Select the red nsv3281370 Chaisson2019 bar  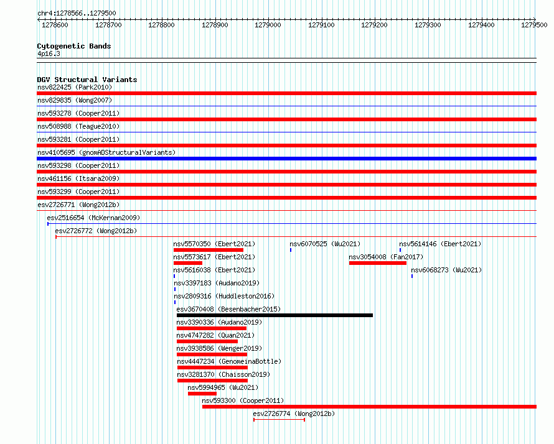pyautogui.click(x=212, y=381)
